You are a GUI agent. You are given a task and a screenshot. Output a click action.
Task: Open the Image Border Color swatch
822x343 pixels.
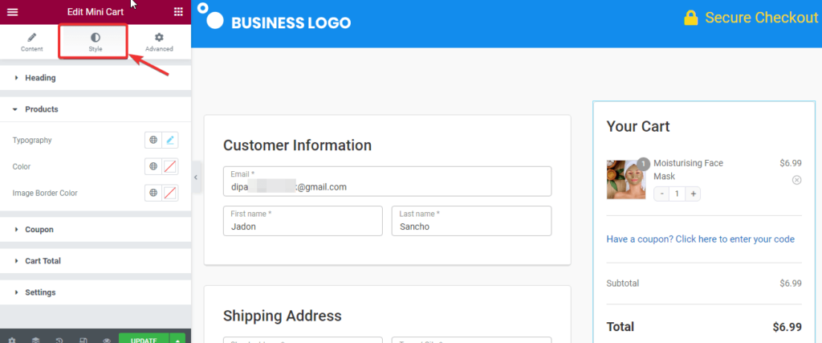coord(170,193)
